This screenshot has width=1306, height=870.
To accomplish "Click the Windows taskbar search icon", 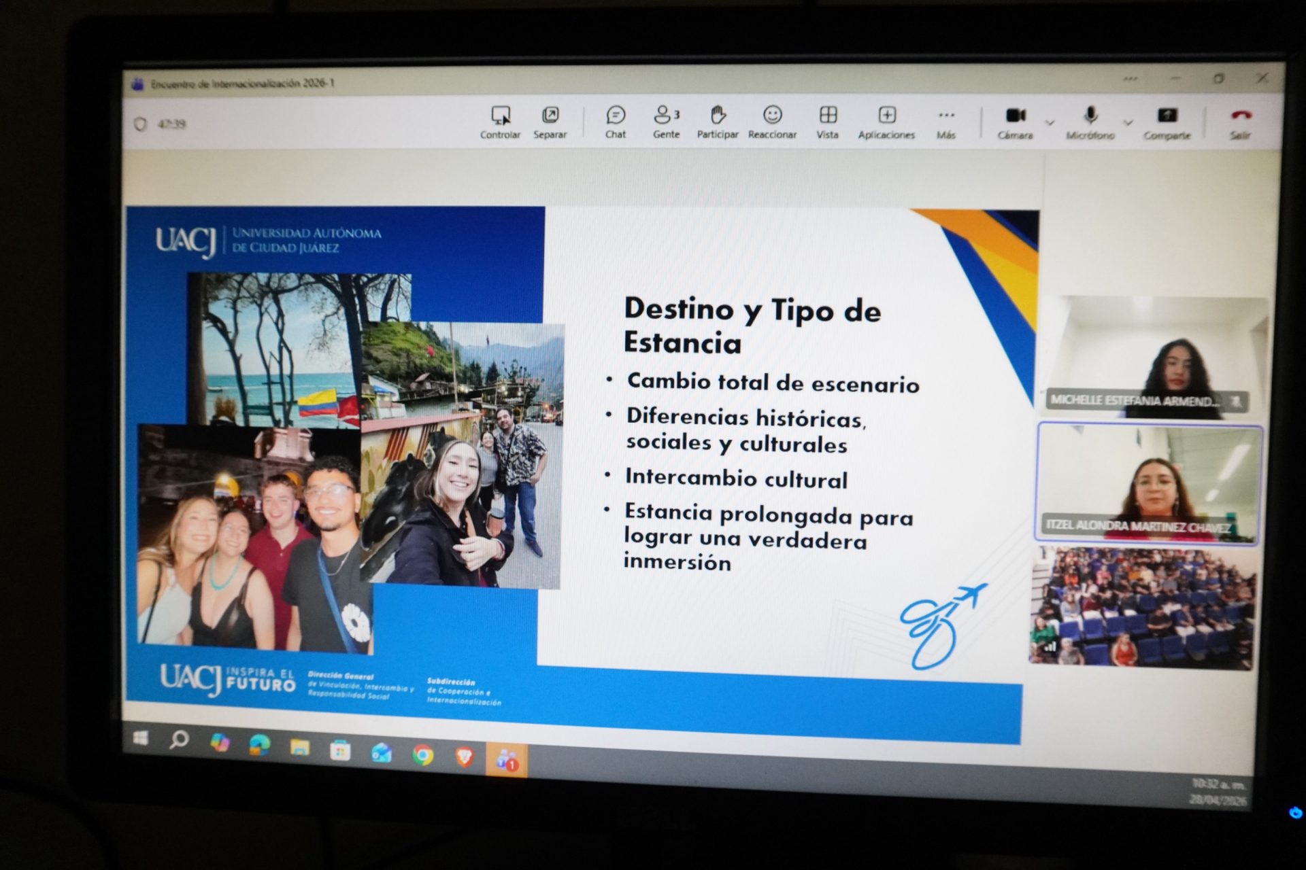I will click(179, 739).
